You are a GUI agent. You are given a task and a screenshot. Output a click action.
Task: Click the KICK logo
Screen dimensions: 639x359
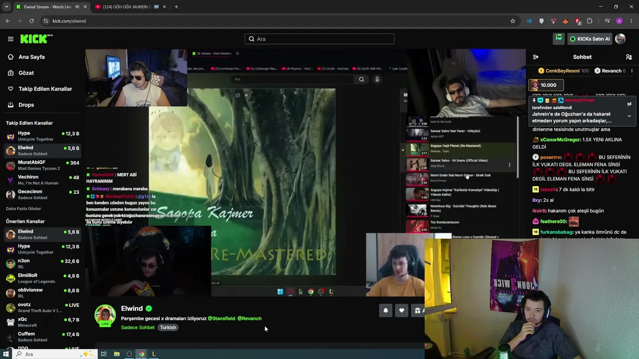pyautogui.click(x=36, y=39)
